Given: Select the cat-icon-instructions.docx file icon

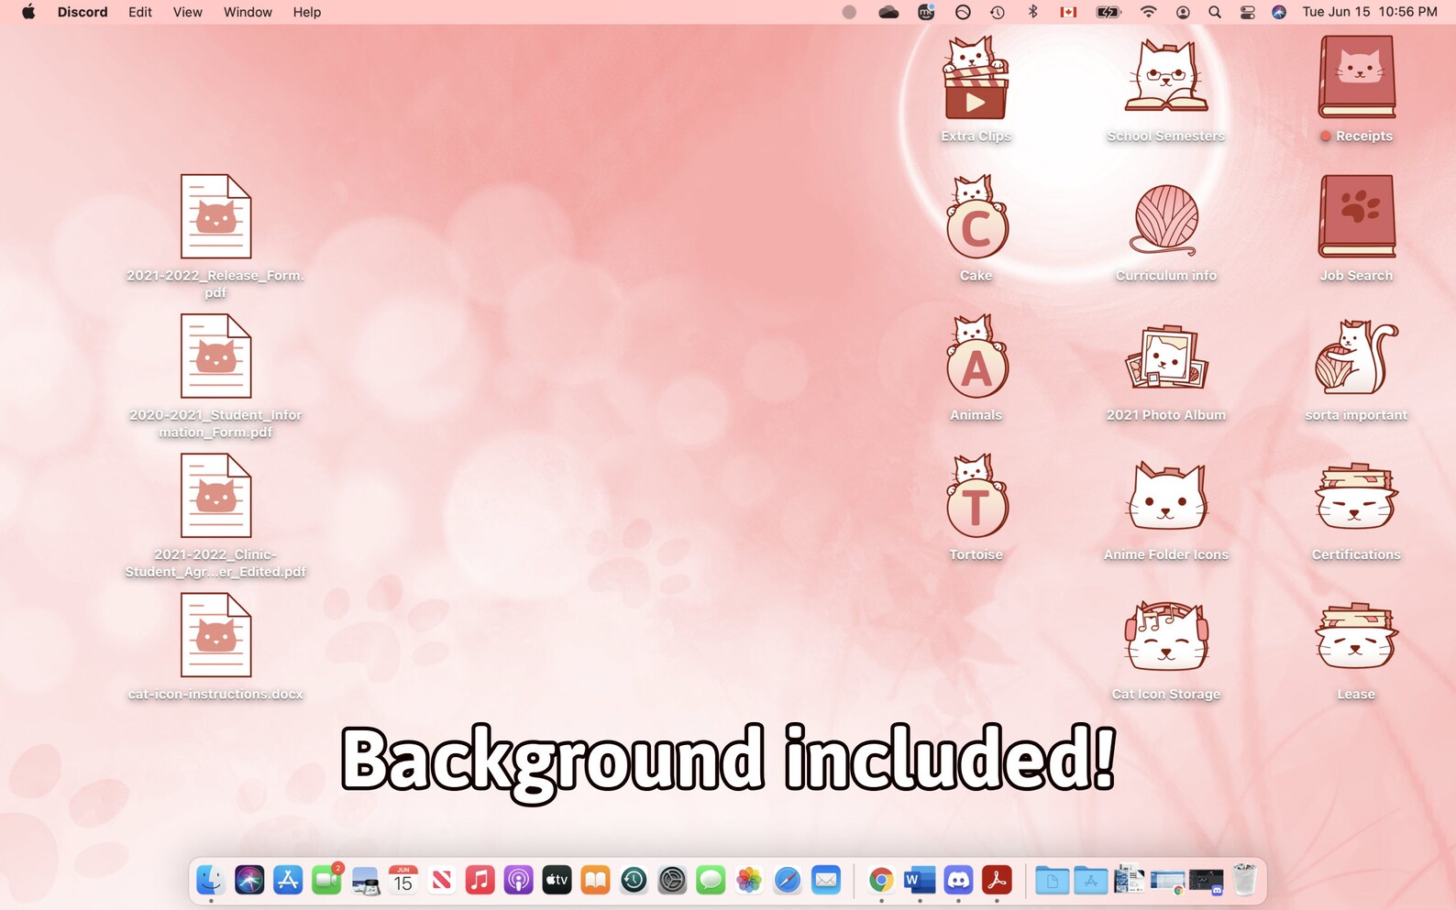Looking at the screenshot, I should (x=215, y=634).
